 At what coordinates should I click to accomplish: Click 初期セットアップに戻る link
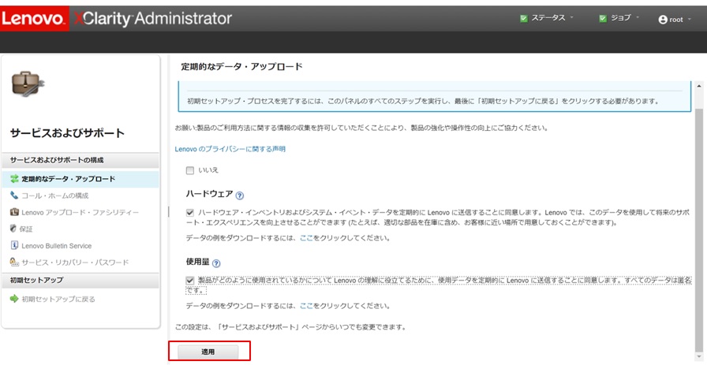coord(58,299)
